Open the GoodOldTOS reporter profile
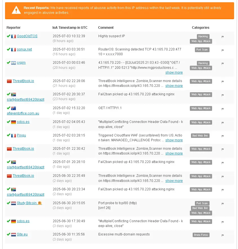 point(27,36)
